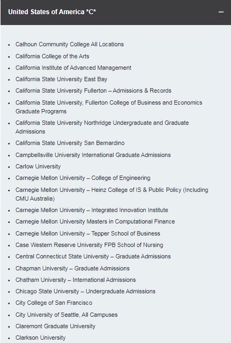Screen dimensions: 231x343
Task: Select Carnegie Mellon Masters in Computational Finance
Action: 95,222
